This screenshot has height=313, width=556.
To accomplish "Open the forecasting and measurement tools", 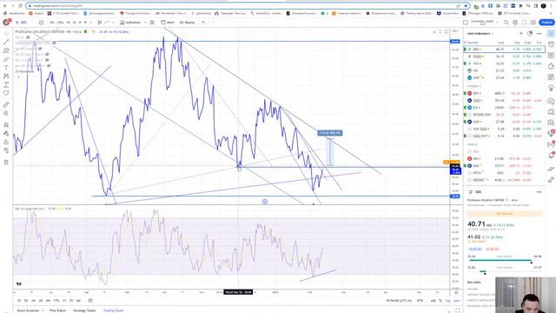I will click(6, 84).
